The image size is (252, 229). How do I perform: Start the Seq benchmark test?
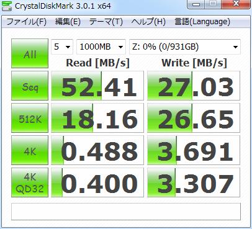(x=30, y=86)
